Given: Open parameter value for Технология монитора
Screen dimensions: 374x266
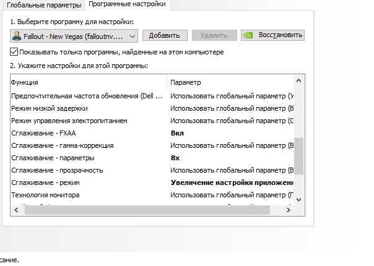Looking at the screenshot, I should (x=232, y=195).
